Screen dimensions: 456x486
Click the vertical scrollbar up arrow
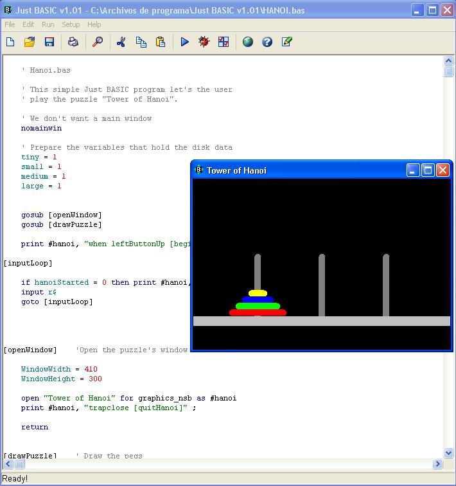(x=448, y=60)
